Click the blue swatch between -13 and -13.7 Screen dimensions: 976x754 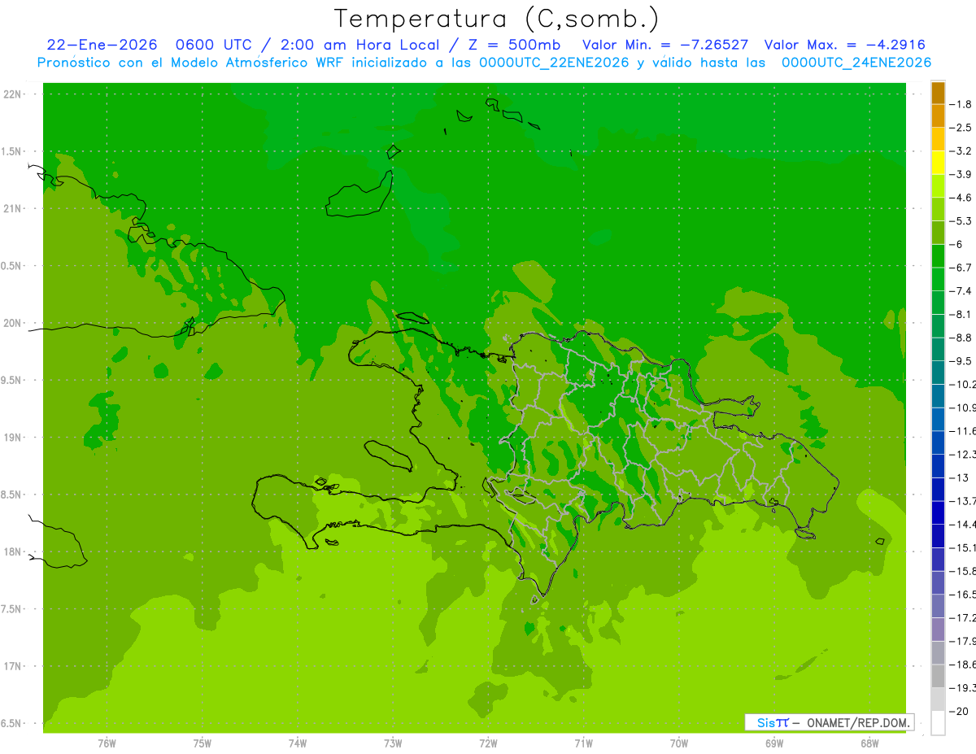938,489
